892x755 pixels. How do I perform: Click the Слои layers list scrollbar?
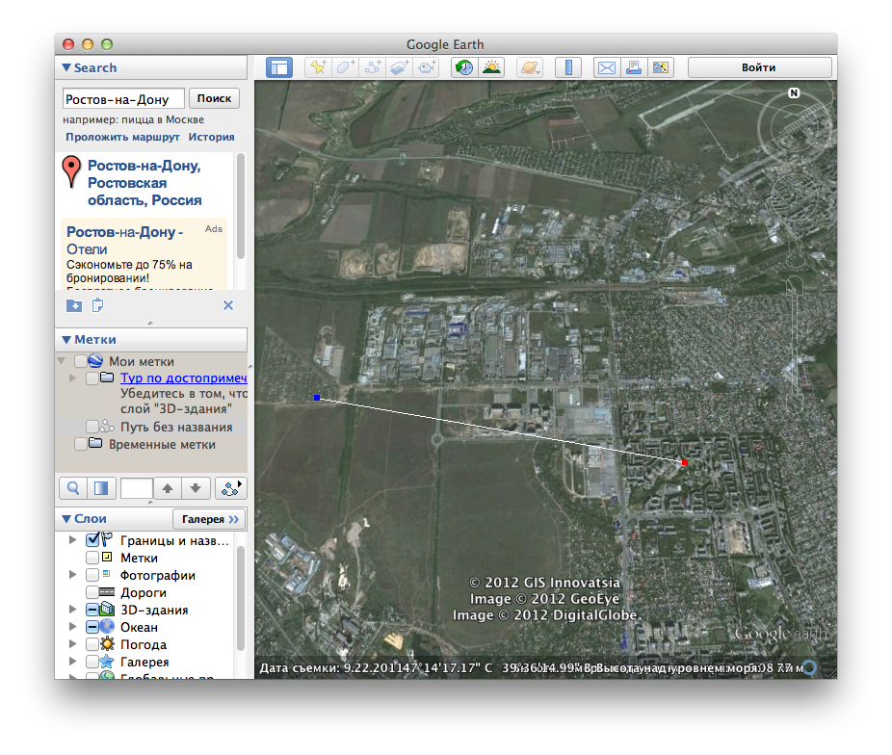click(x=241, y=598)
